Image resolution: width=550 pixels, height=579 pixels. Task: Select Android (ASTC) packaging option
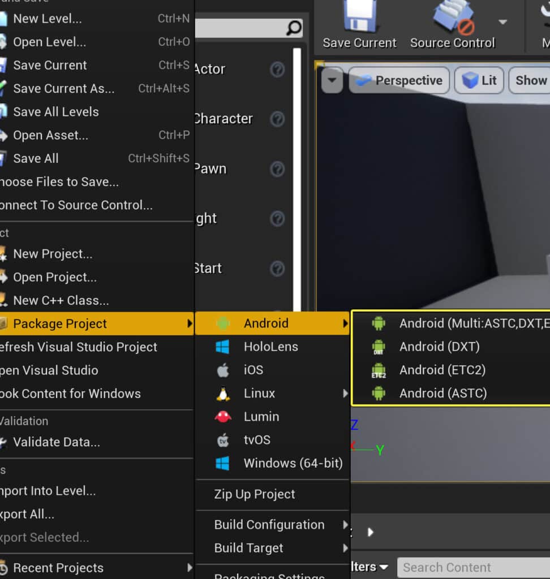click(442, 394)
